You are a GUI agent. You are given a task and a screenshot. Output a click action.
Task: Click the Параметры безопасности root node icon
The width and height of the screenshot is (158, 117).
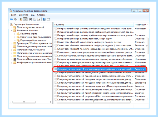pos(11,24)
